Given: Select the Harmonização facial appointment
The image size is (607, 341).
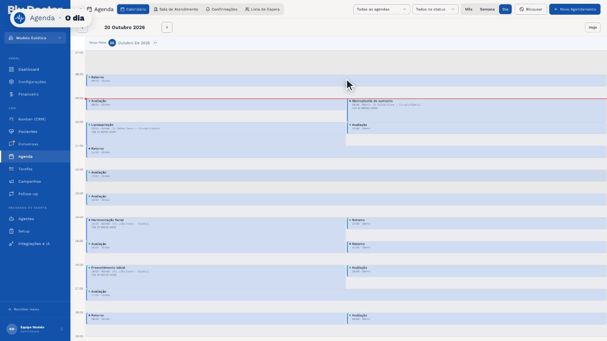Looking at the screenshot, I should pyautogui.click(x=216, y=229).
